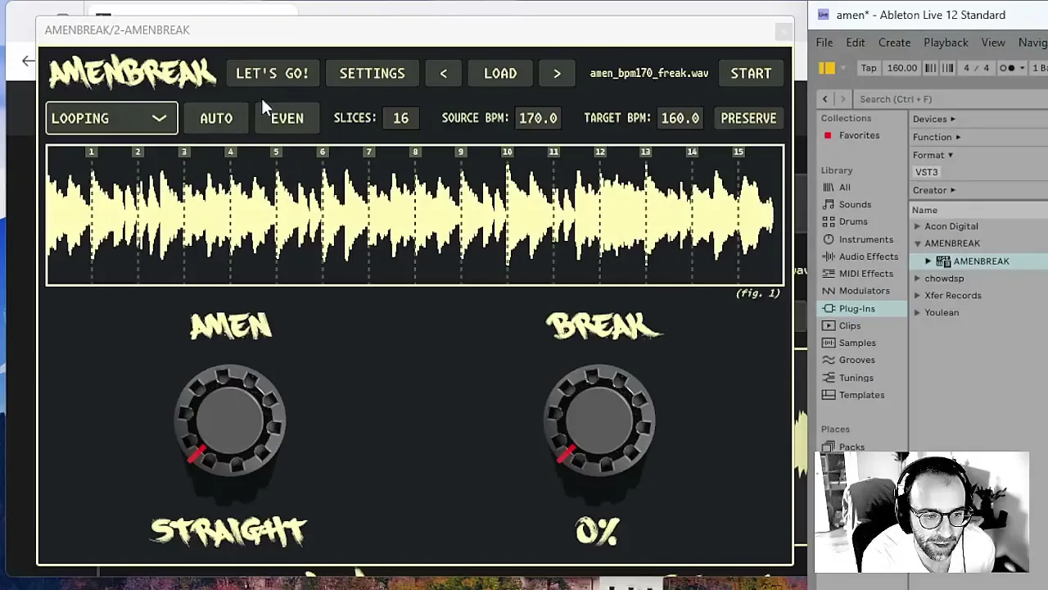Click the webcam video thumbnail

922,513
